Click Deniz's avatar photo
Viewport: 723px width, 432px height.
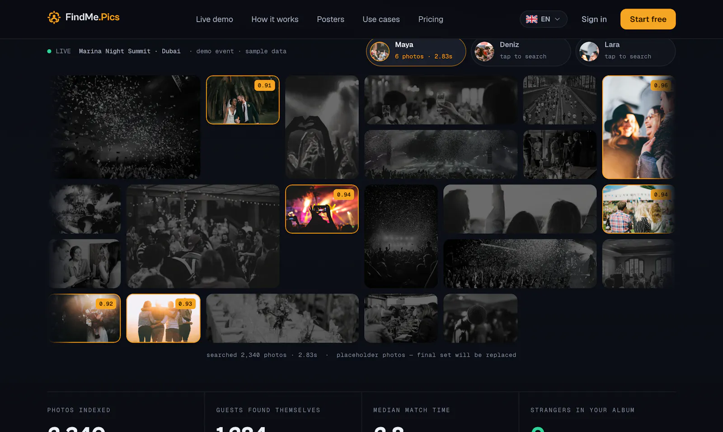click(484, 51)
